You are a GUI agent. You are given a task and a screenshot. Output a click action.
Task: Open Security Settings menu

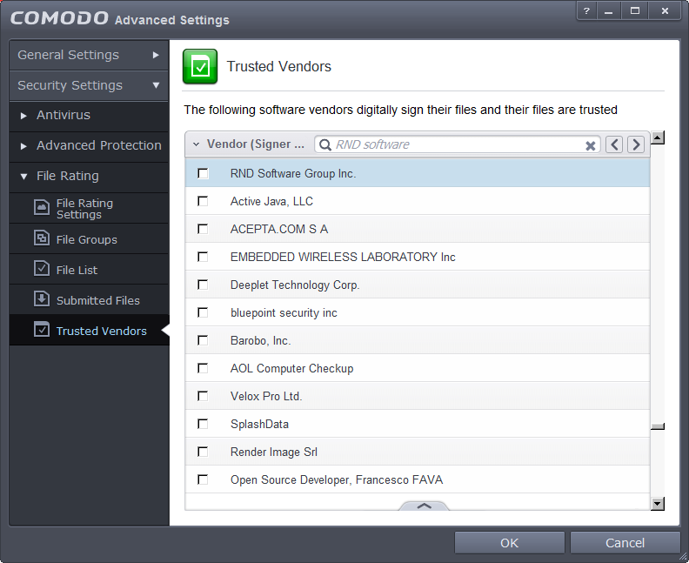click(89, 85)
